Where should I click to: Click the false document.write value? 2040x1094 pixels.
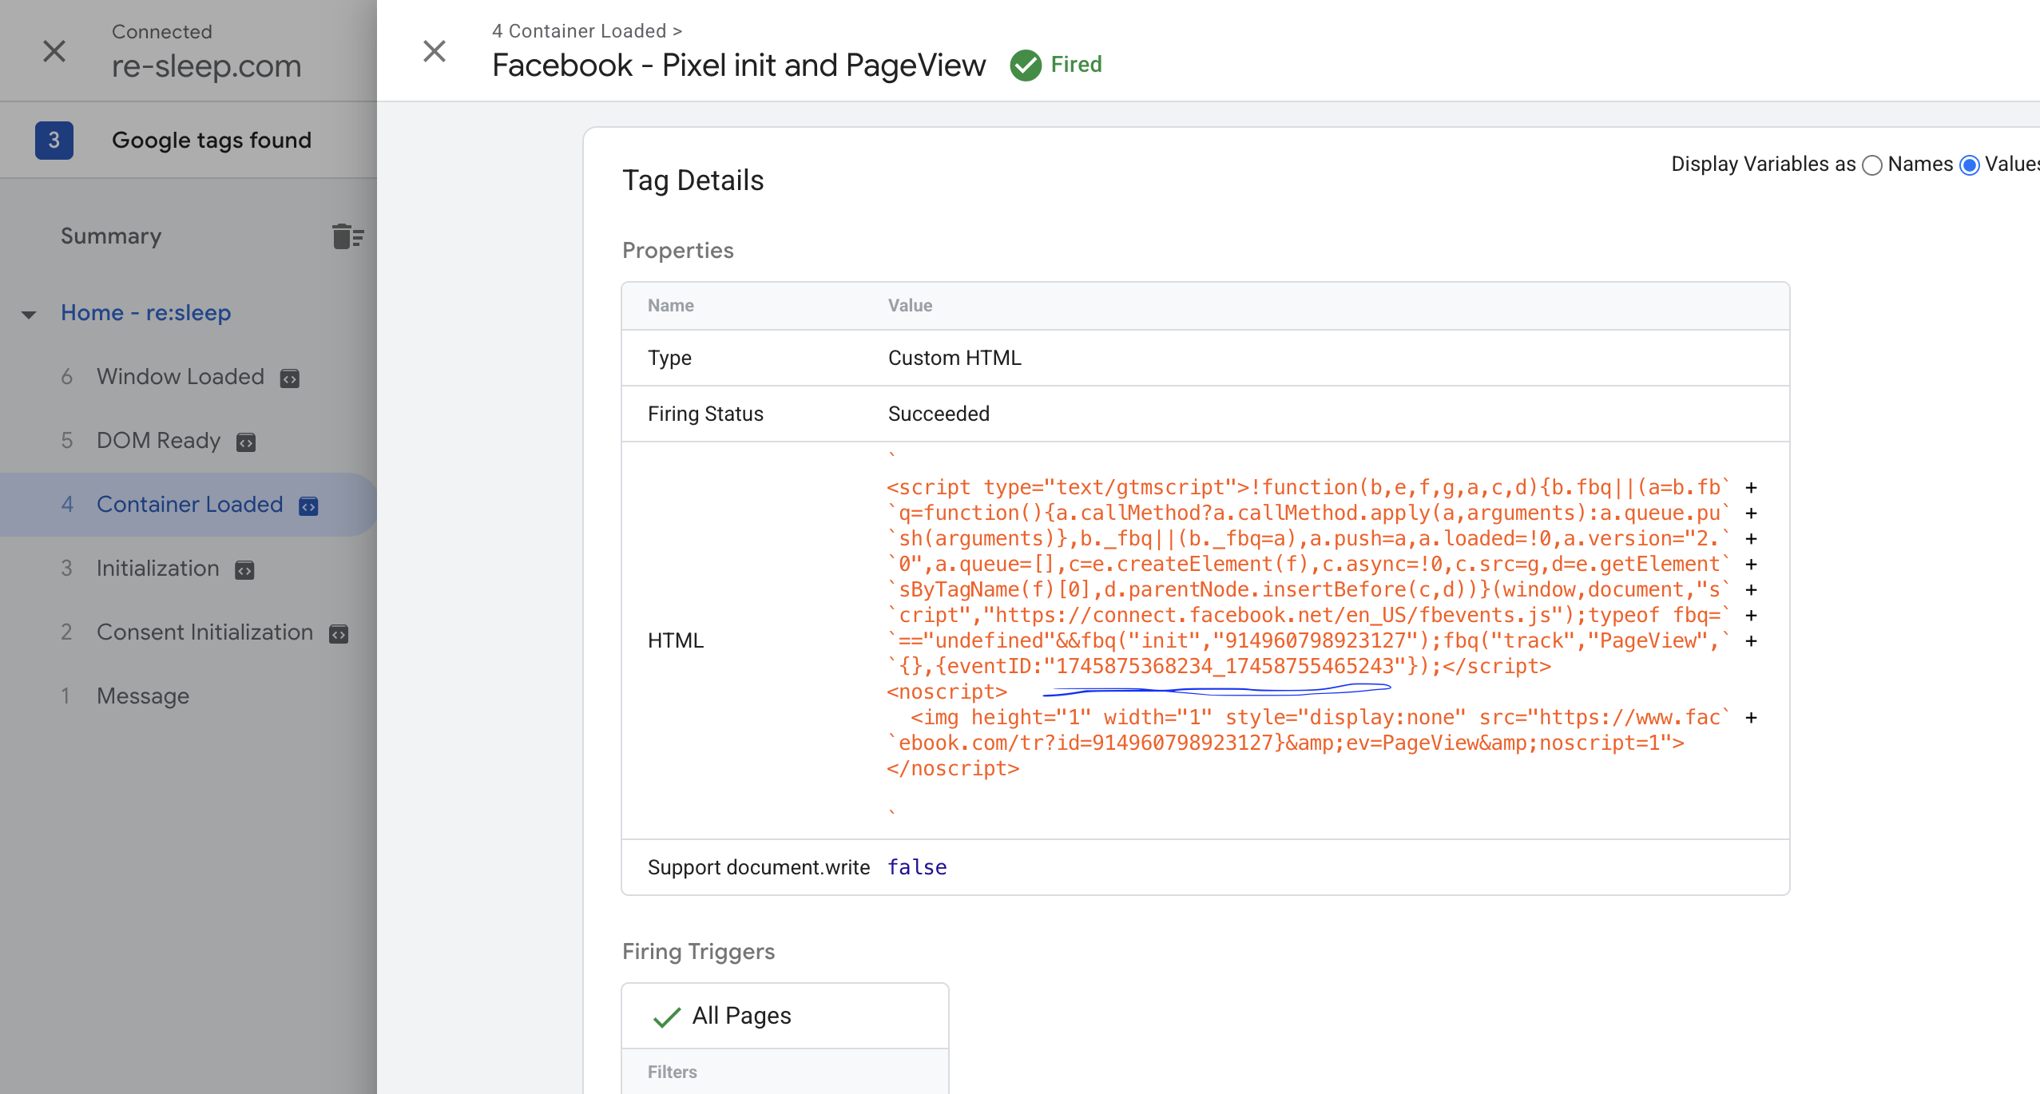tap(917, 867)
